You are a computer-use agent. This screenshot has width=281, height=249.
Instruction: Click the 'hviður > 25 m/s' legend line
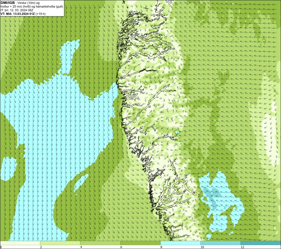[32, 7]
